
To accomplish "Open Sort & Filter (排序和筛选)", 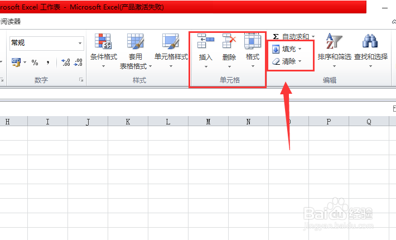I will [335, 51].
